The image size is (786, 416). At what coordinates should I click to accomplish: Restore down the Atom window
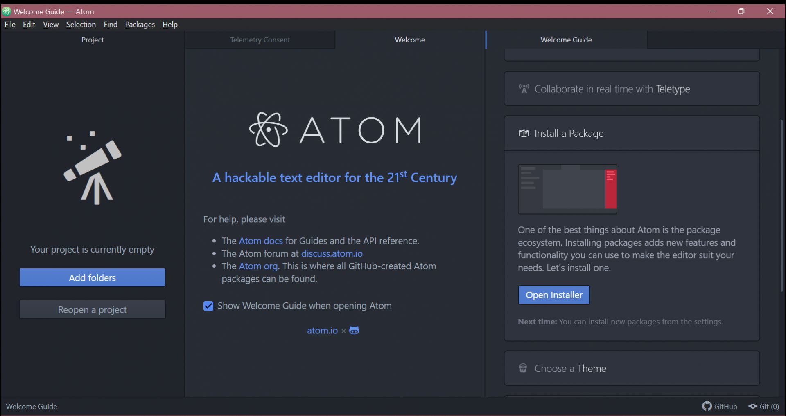741,11
